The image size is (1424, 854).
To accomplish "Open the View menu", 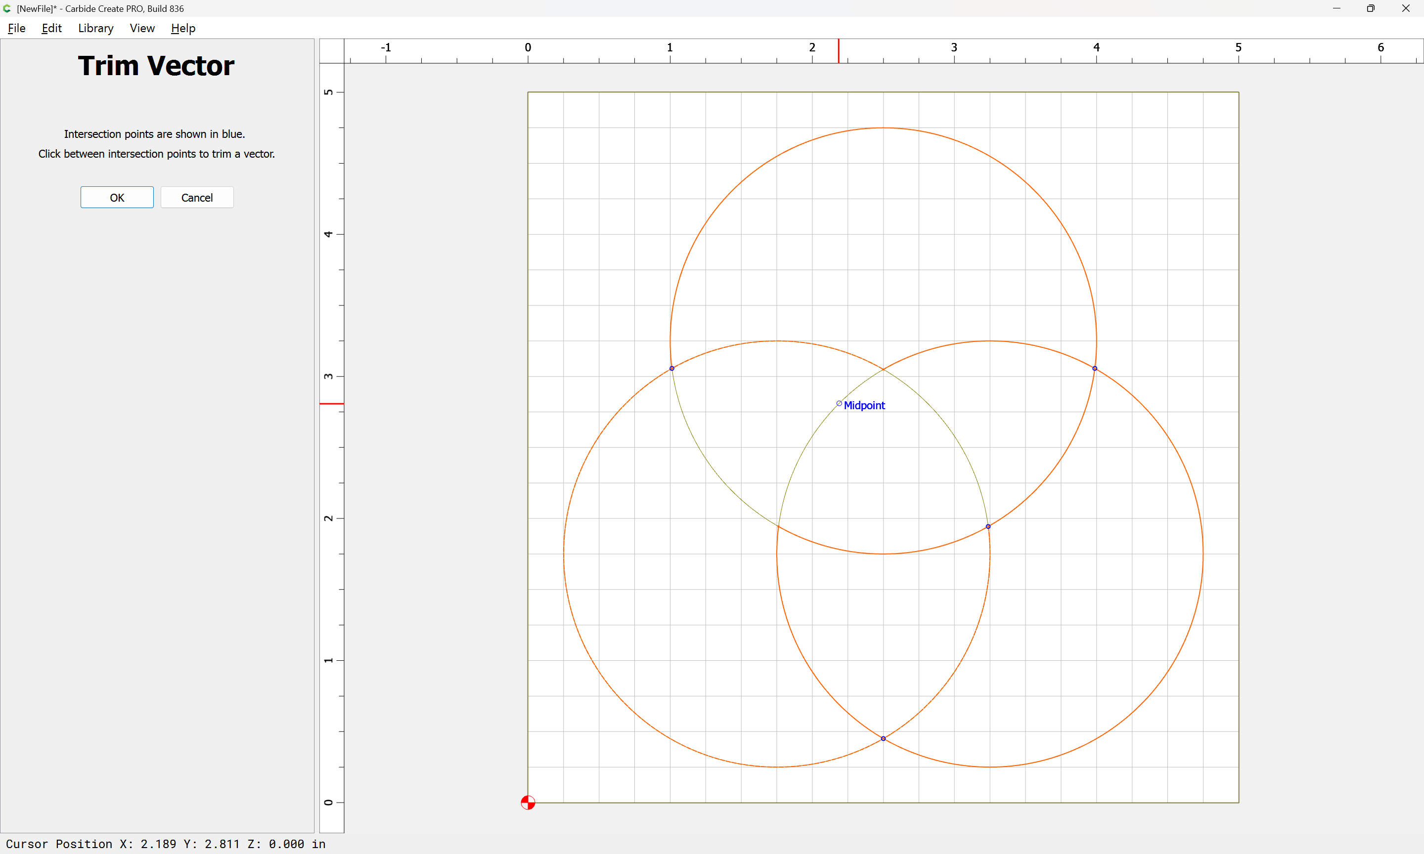I will [x=141, y=28].
